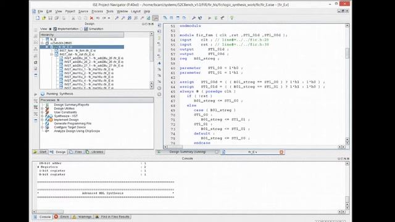Click the toolbar icon right of Save All

pos(64,18)
